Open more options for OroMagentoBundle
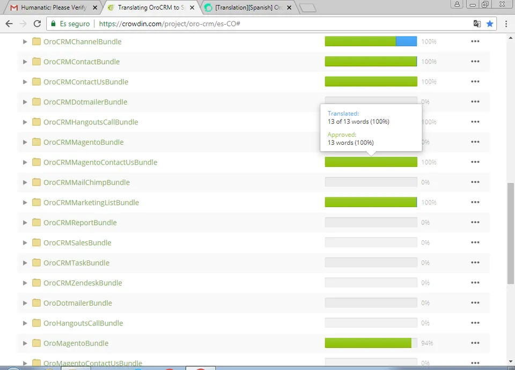 (475, 343)
